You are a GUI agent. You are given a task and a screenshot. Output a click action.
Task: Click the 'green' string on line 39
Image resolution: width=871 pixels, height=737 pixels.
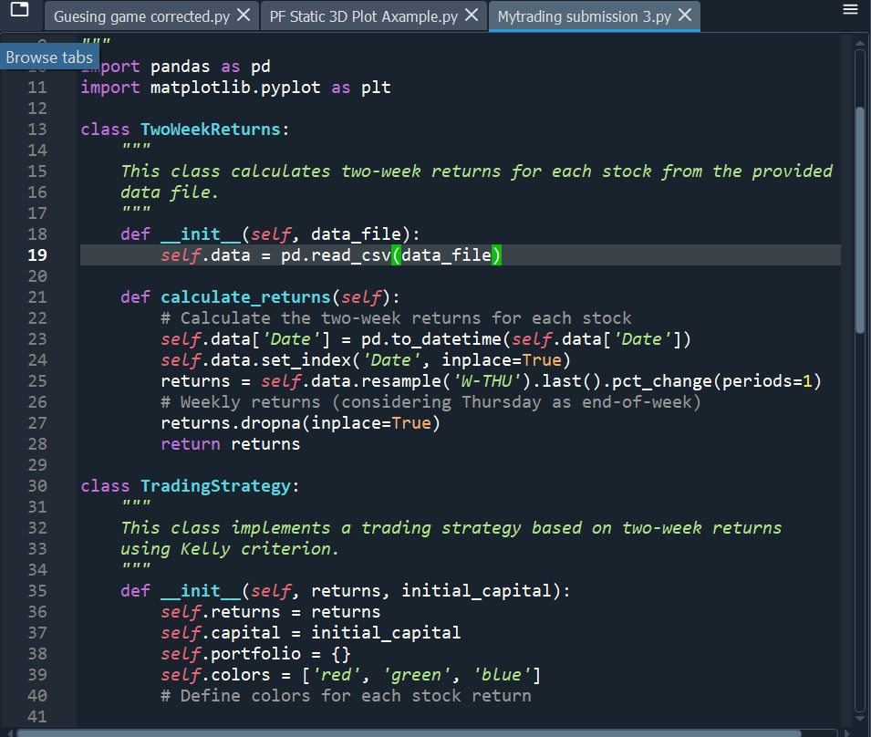click(417, 675)
